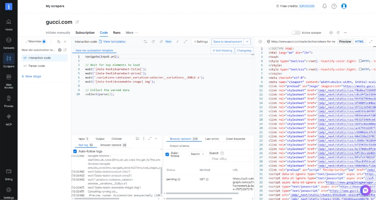Click View templates link

click(x=112, y=41)
